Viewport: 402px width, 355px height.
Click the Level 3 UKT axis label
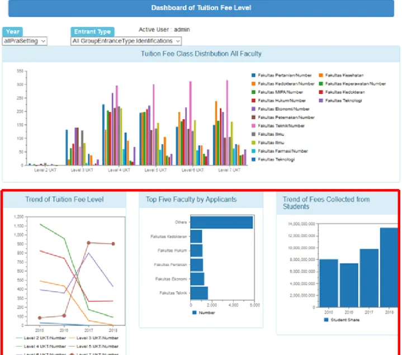[x=82, y=170]
